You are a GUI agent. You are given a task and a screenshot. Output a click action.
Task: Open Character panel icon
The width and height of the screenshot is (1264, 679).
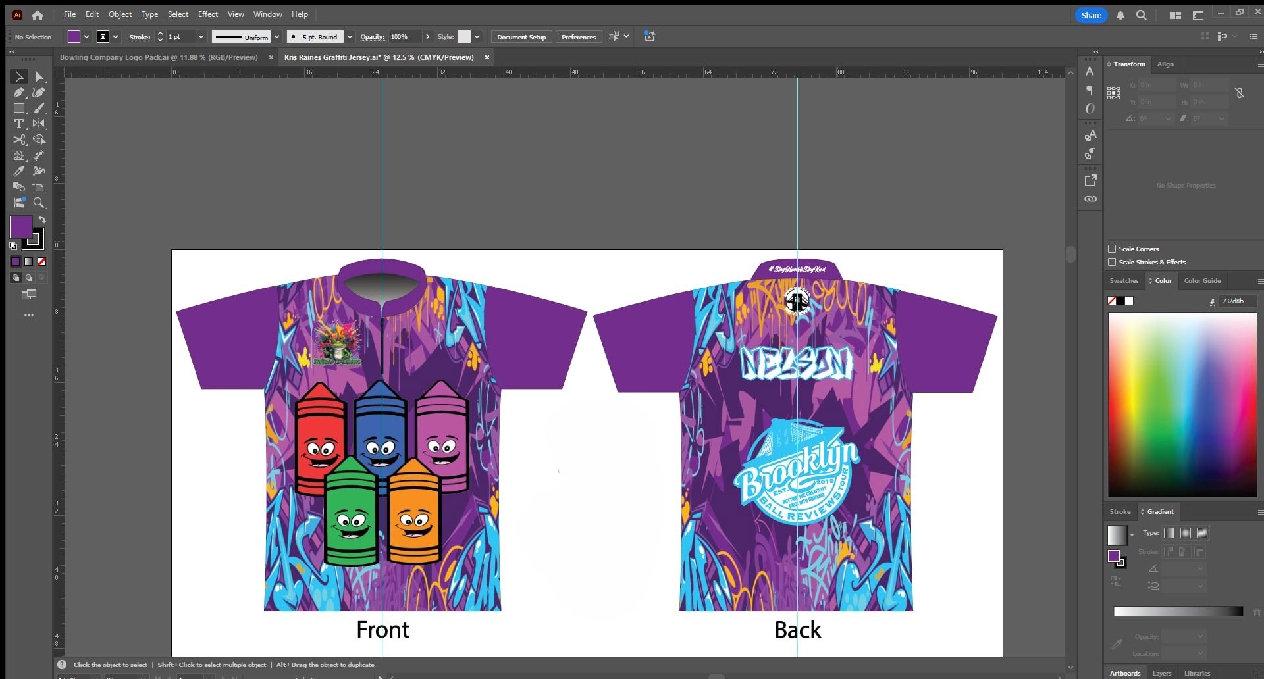tap(1090, 71)
